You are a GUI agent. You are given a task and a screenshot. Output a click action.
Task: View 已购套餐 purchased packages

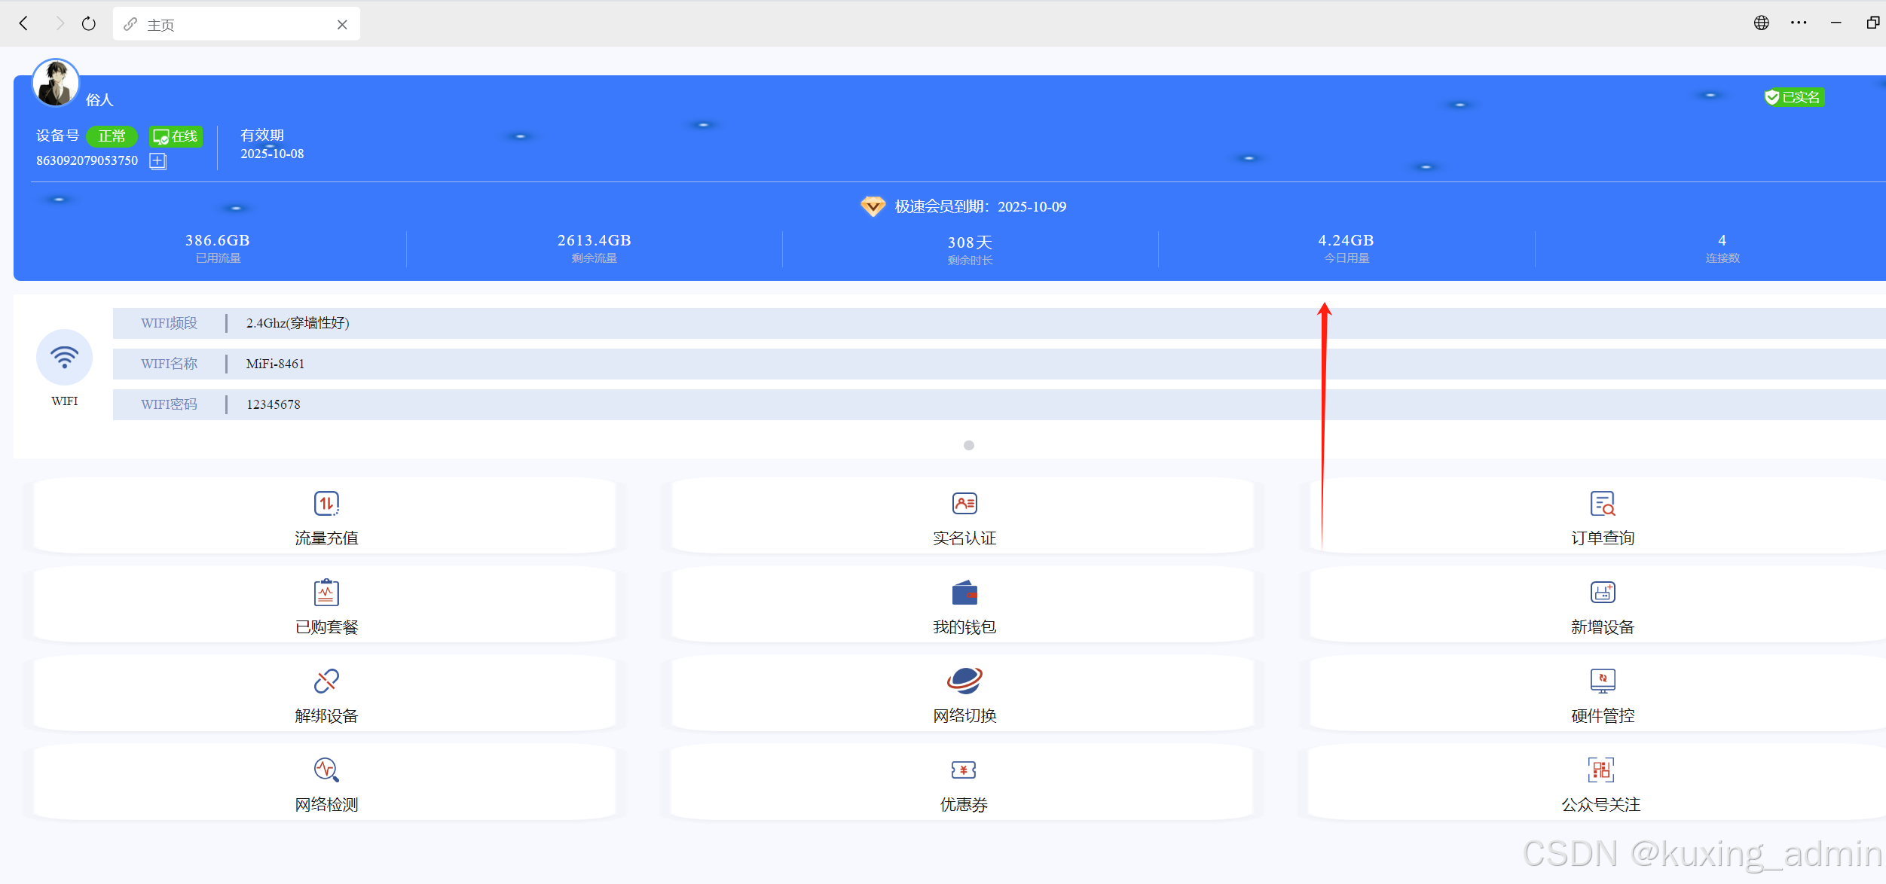(326, 593)
